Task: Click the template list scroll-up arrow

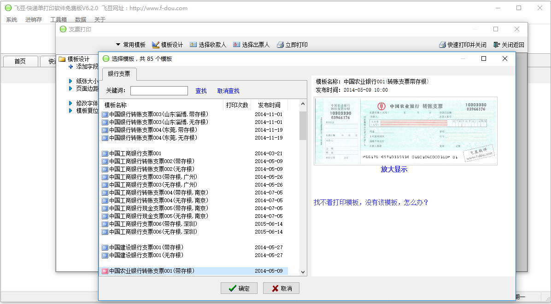Action: click(303, 104)
